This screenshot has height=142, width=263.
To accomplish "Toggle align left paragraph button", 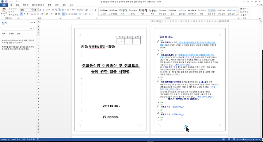I will [64, 14].
